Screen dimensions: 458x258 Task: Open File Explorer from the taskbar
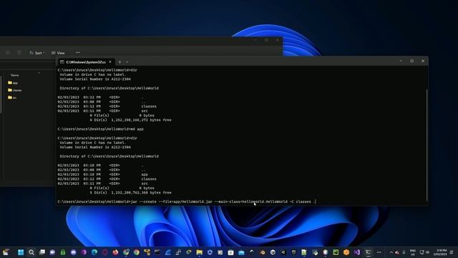200,252
